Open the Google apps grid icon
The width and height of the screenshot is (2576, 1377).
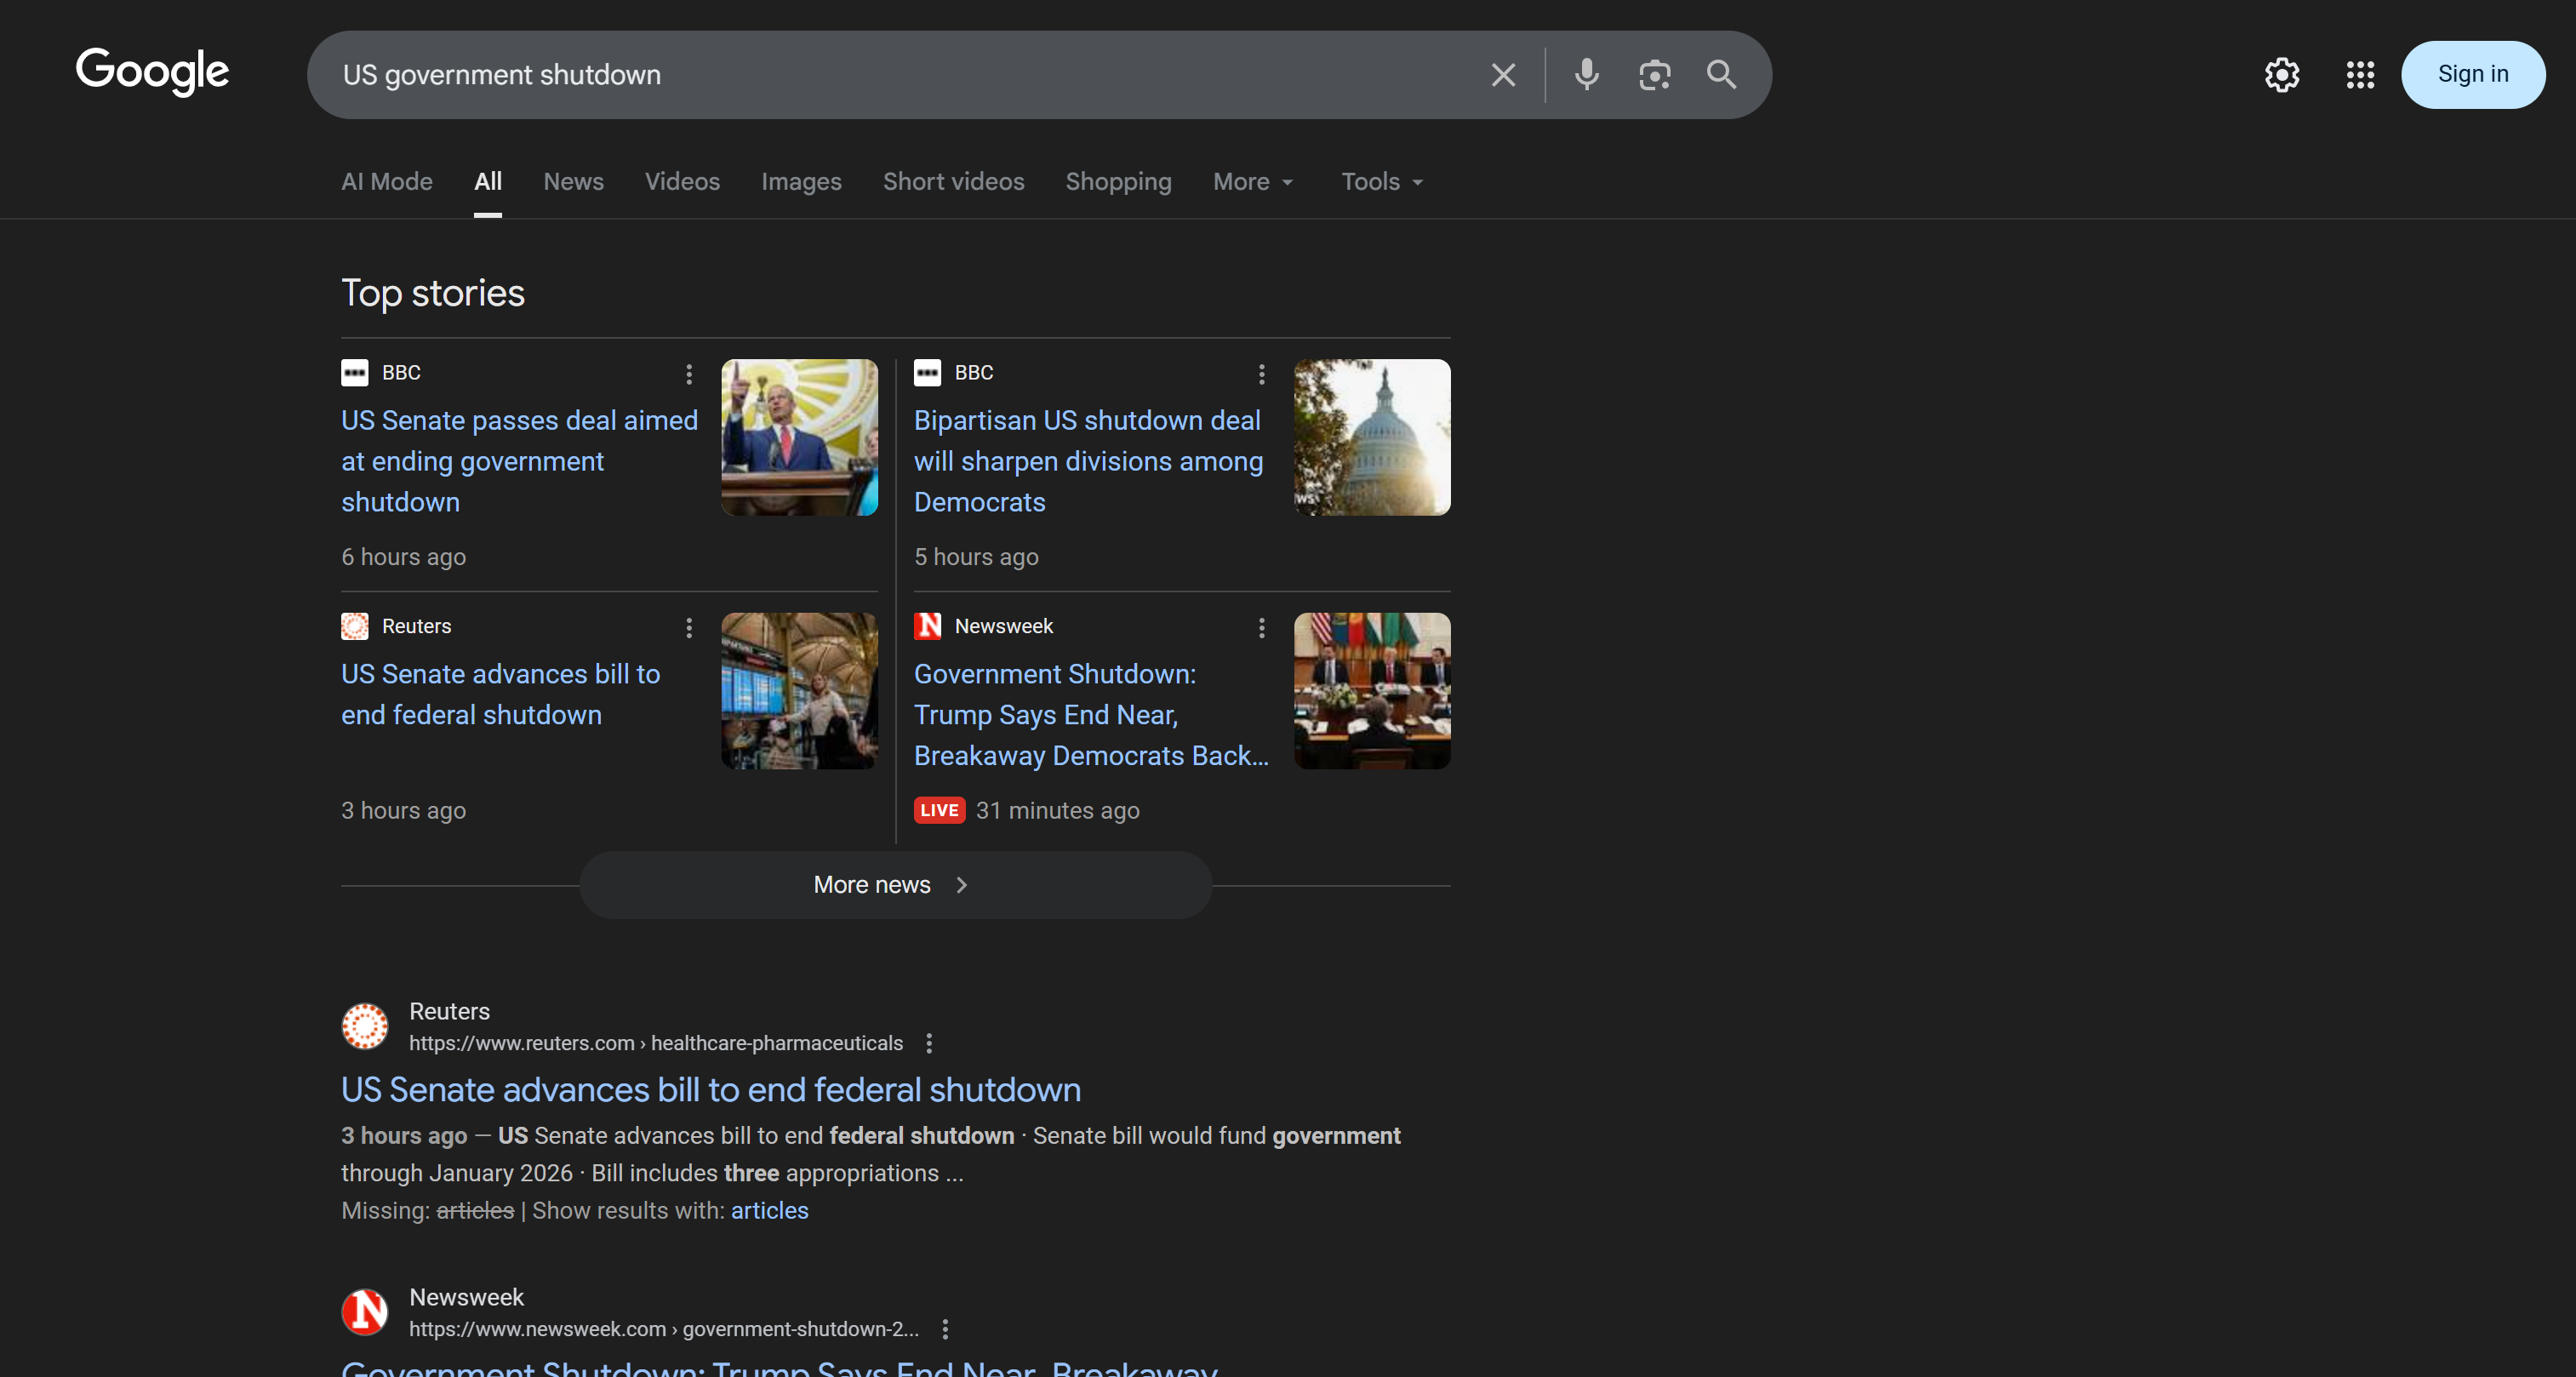(2359, 74)
